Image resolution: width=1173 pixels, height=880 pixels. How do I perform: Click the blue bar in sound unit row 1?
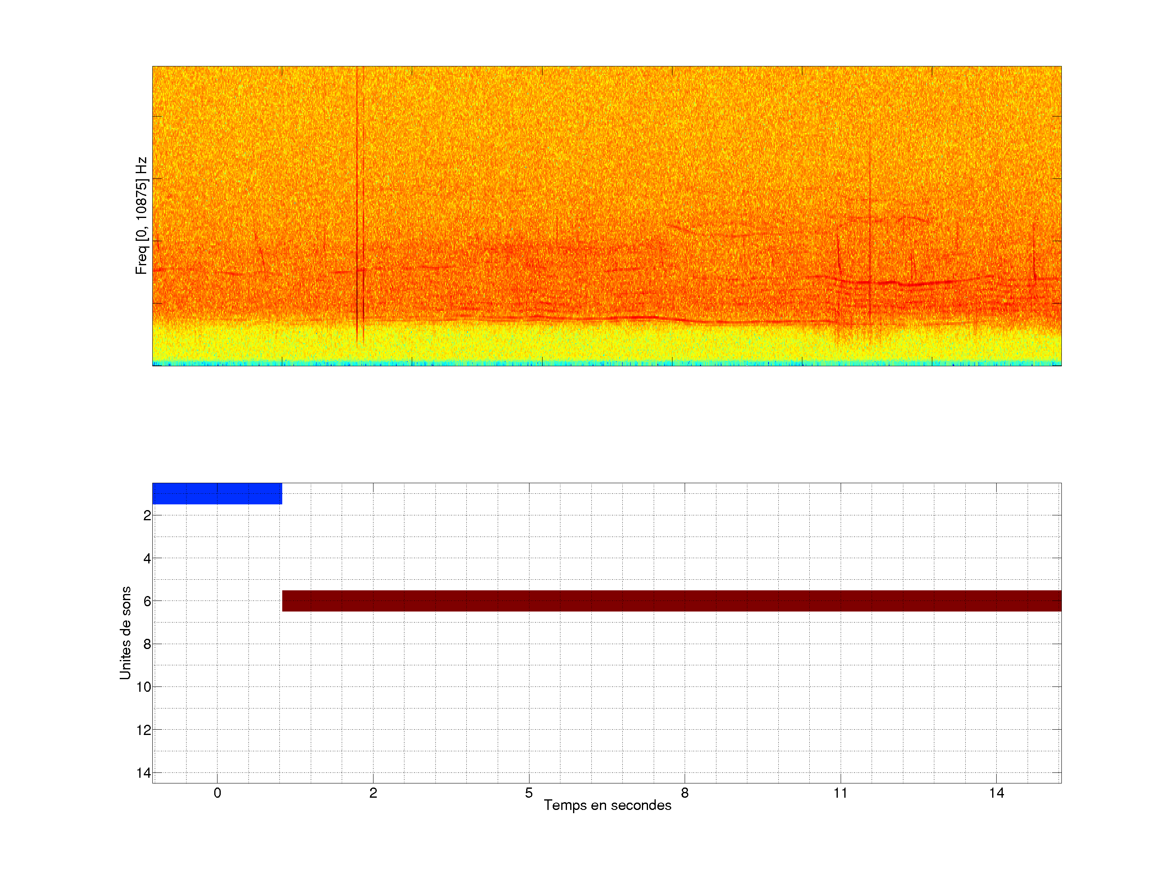coord(217,493)
